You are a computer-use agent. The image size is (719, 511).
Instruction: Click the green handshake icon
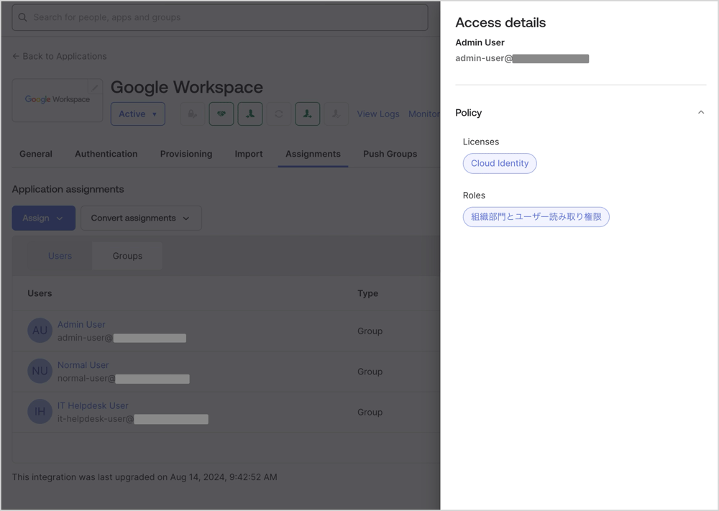[x=221, y=114]
